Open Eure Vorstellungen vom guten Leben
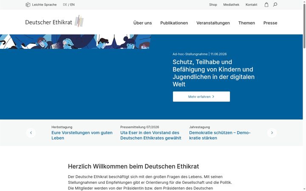The image size is (306, 191). [x=82, y=135]
